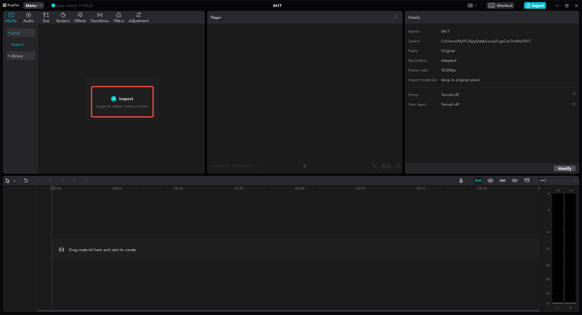Image resolution: width=582 pixels, height=315 pixels.
Task: Expand the layout dropdown arrow
Action: pyautogui.click(x=476, y=5)
